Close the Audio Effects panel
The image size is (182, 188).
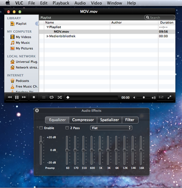[x=37, y=110]
